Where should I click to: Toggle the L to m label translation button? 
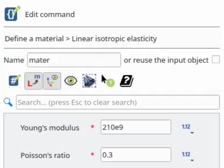pyautogui.click(x=34, y=81)
